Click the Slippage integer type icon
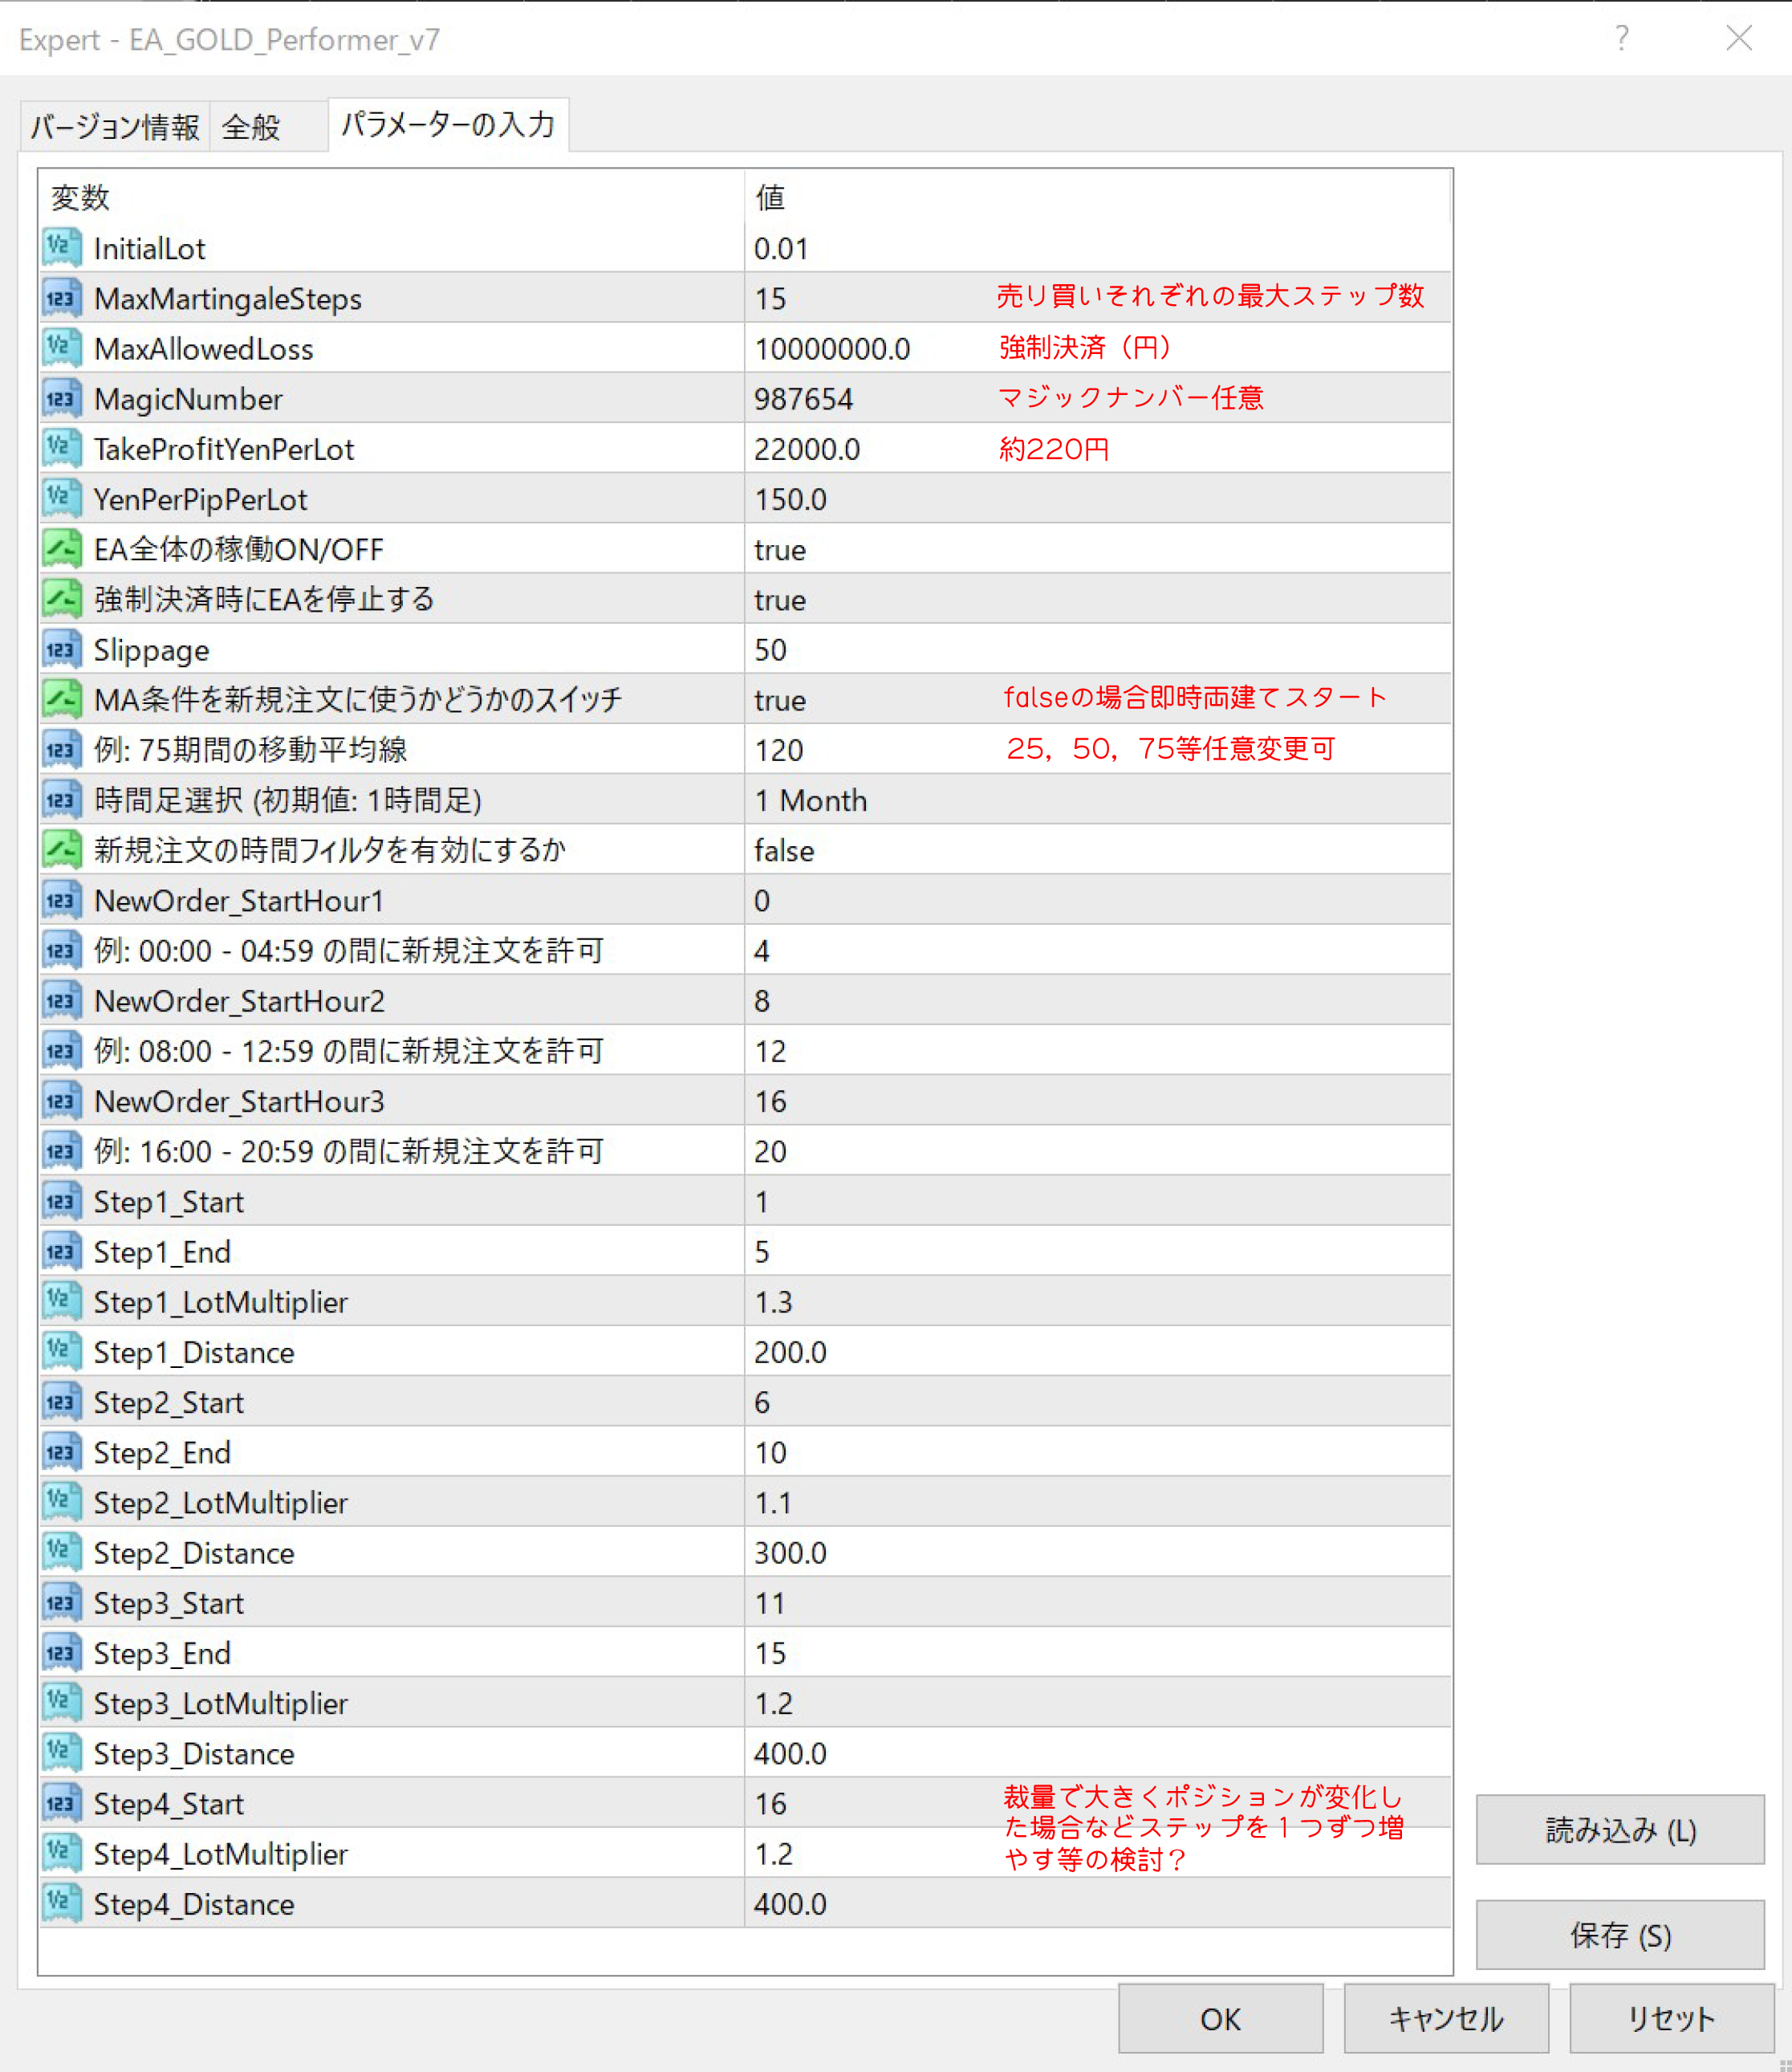 pyautogui.click(x=60, y=650)
